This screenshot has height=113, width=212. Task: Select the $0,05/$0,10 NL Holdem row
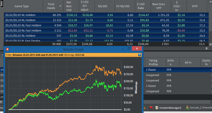click(x=106, y=20)
